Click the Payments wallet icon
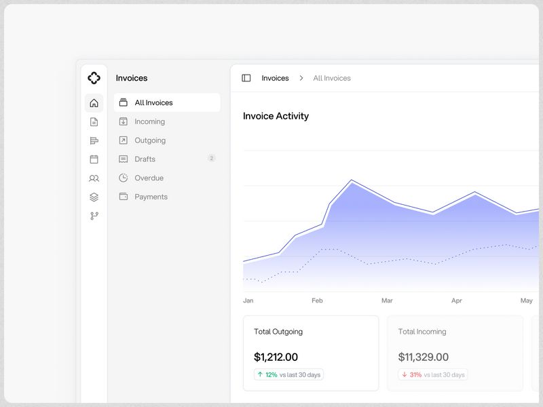Image resolution: width=543 pixels, height=407 pixels. pyautogui.click(x=124, y=197)
